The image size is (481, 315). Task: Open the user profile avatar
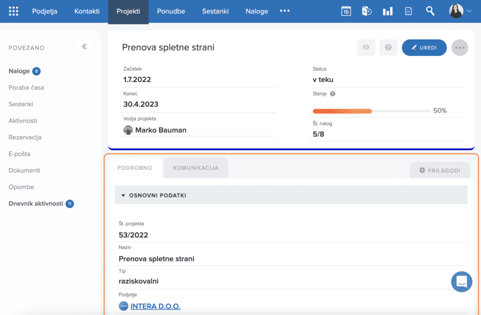(x=456, y=11)
